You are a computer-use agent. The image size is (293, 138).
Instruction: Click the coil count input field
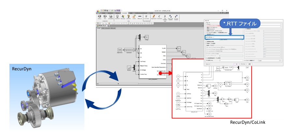click(231, 61)
